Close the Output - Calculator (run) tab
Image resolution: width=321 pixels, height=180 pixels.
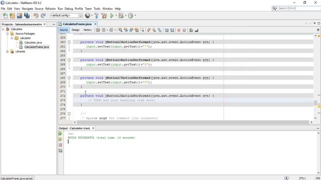[93, 128]
